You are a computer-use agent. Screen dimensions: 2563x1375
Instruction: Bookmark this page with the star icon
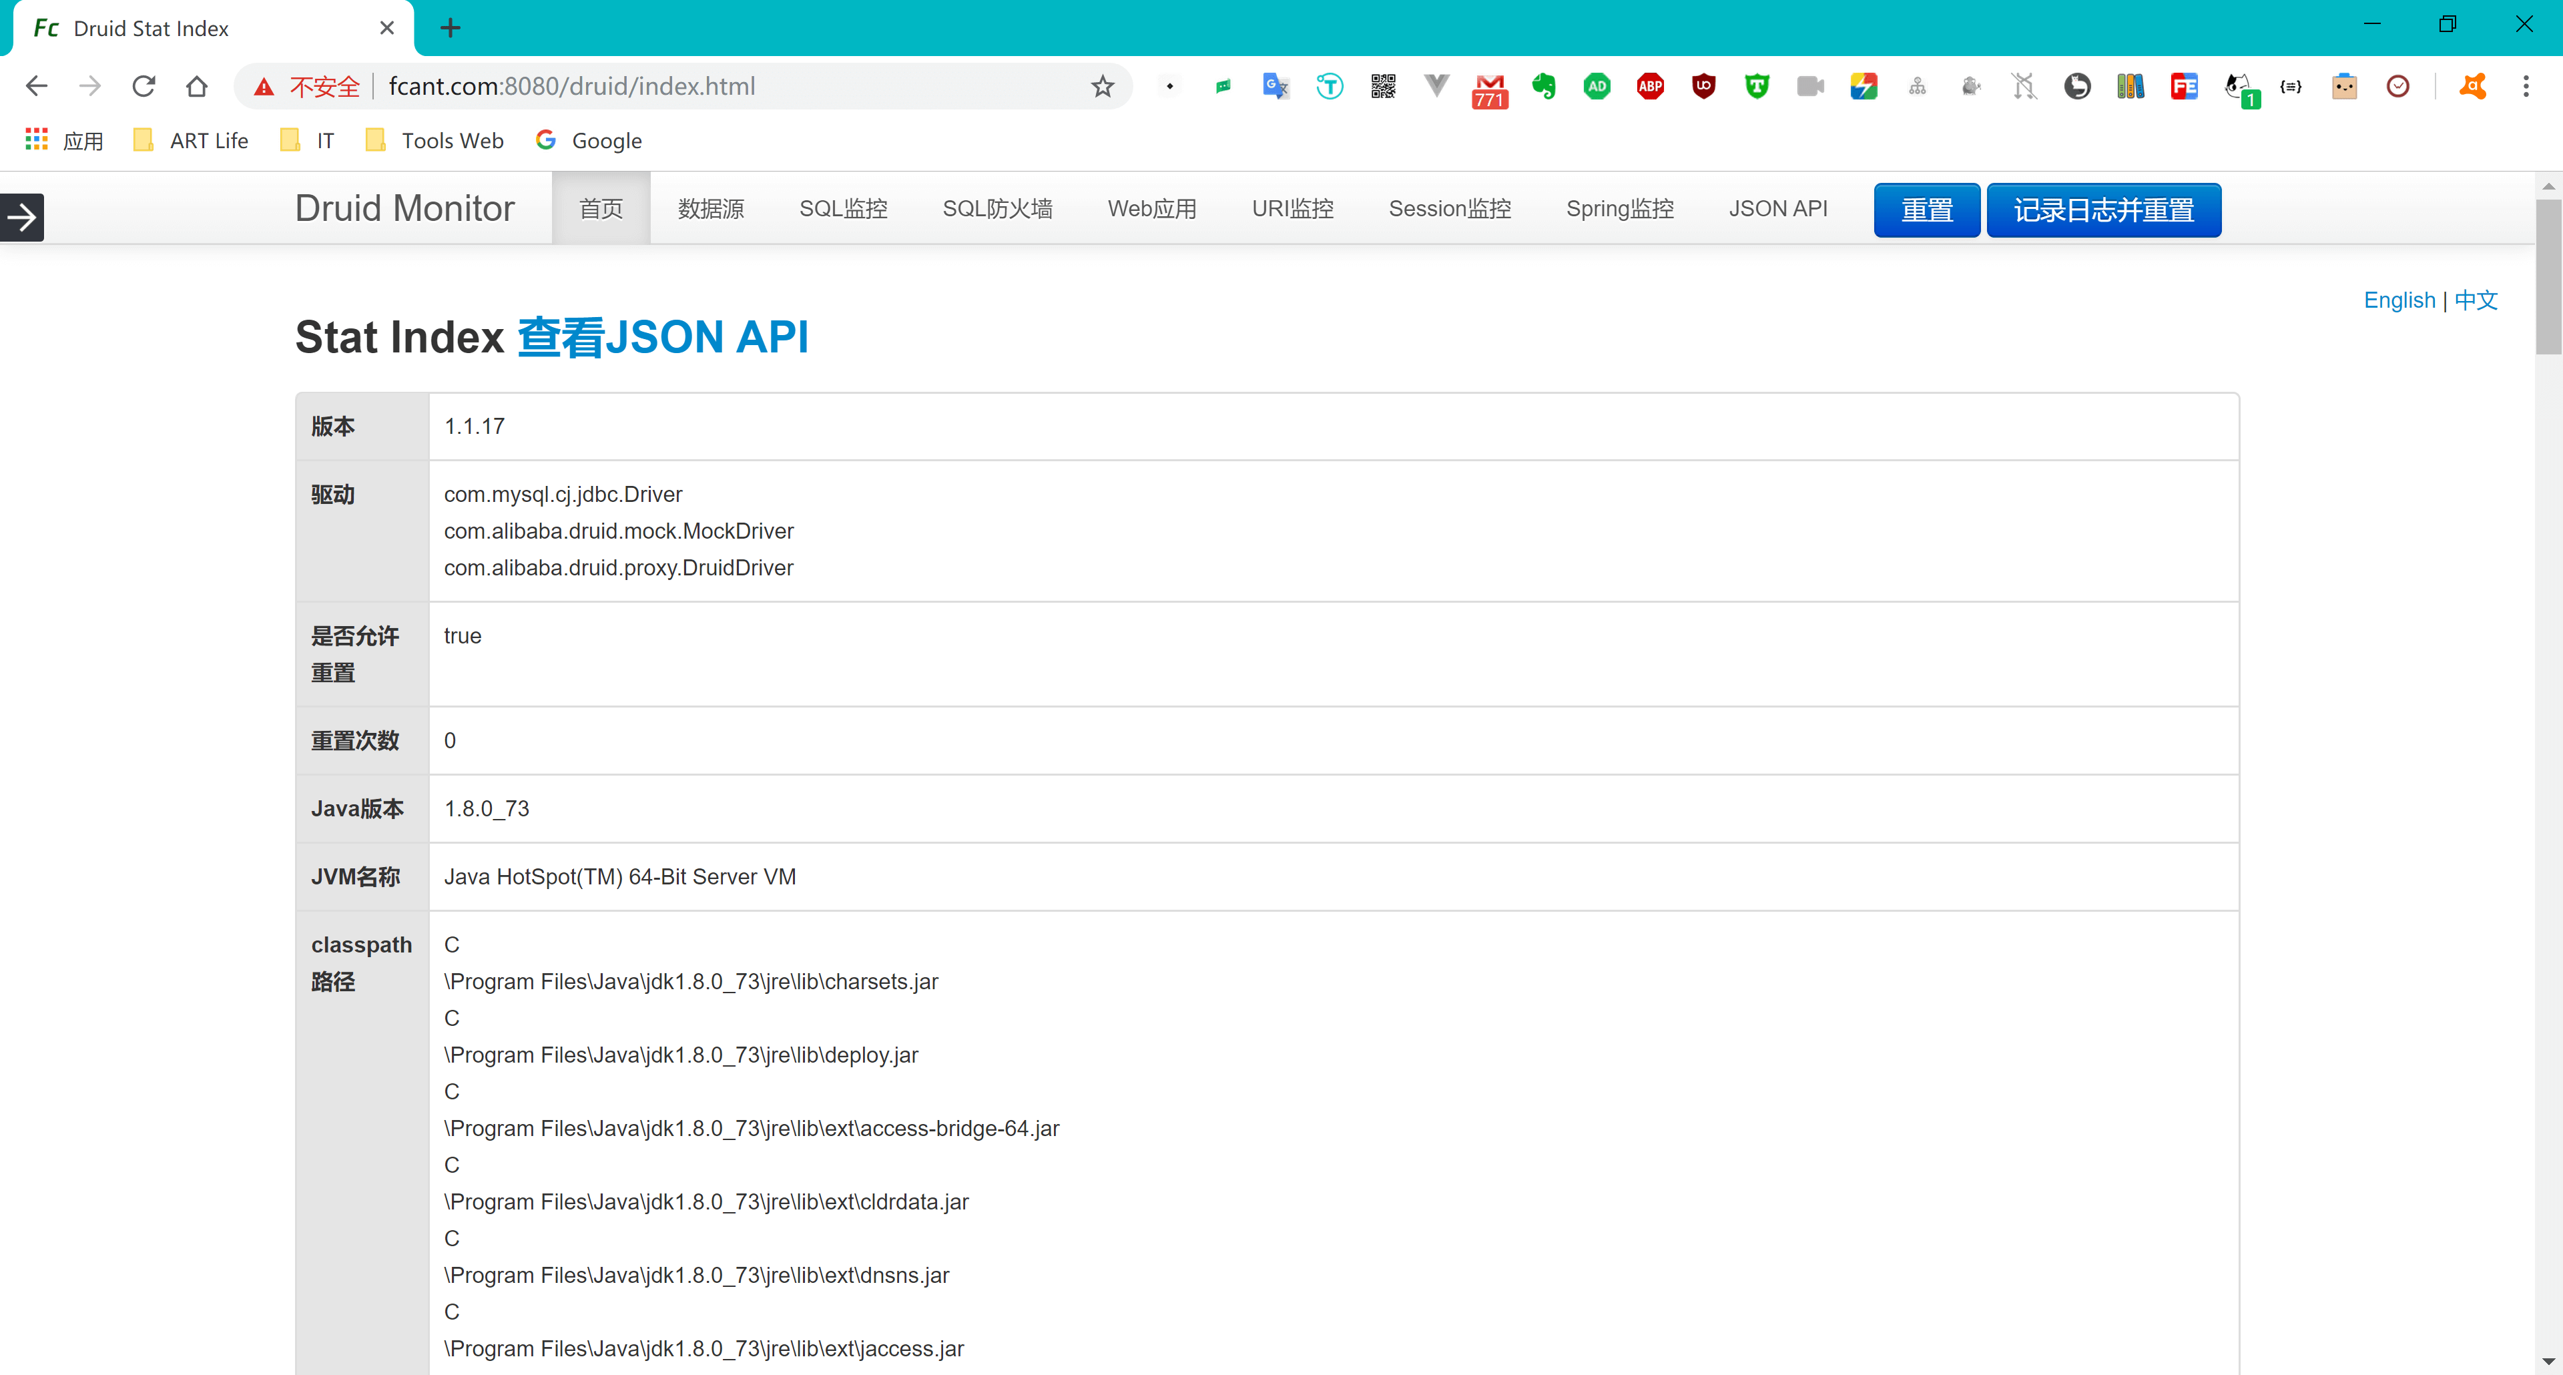[1101, 87]
